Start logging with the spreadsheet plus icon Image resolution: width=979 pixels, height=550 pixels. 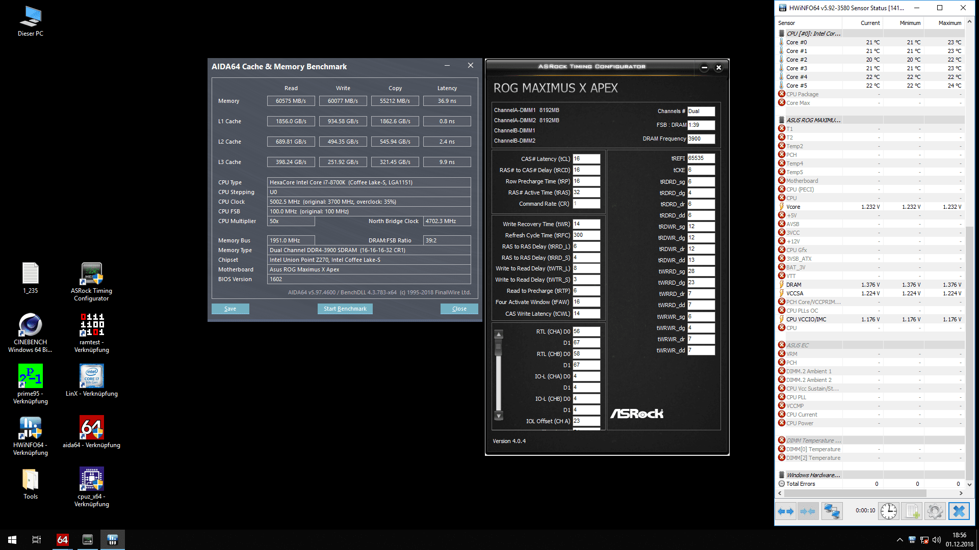(912, 511)
